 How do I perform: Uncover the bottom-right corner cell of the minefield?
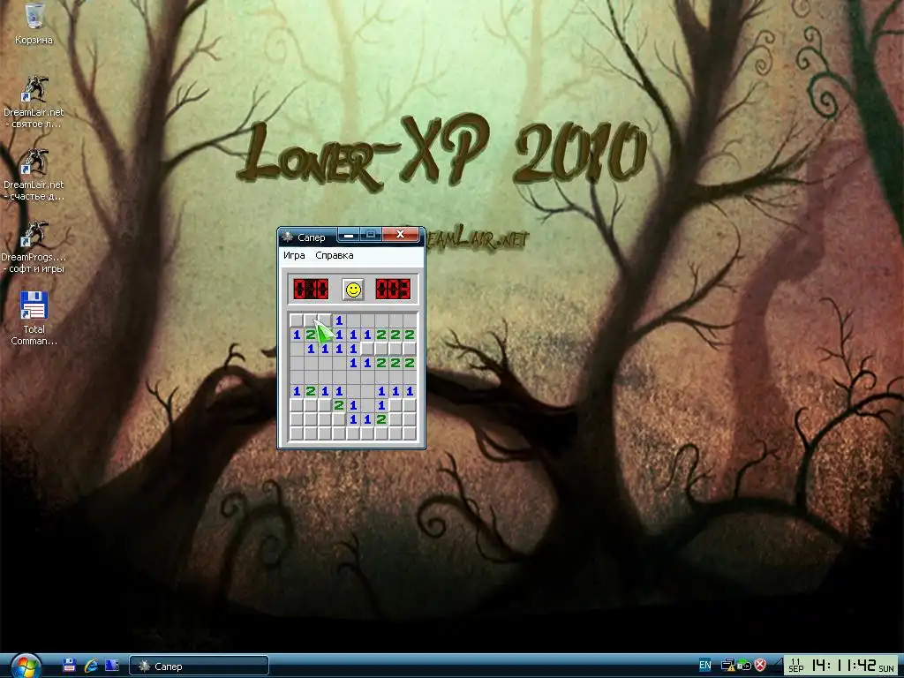click(x=410, y=433)
